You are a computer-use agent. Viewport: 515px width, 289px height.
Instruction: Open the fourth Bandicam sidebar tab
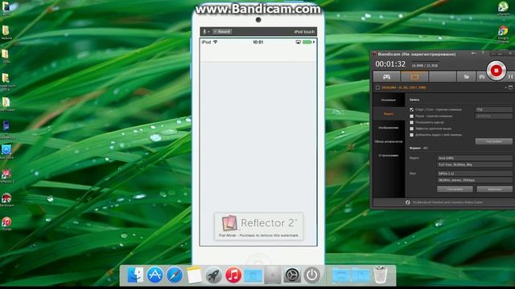389,141
